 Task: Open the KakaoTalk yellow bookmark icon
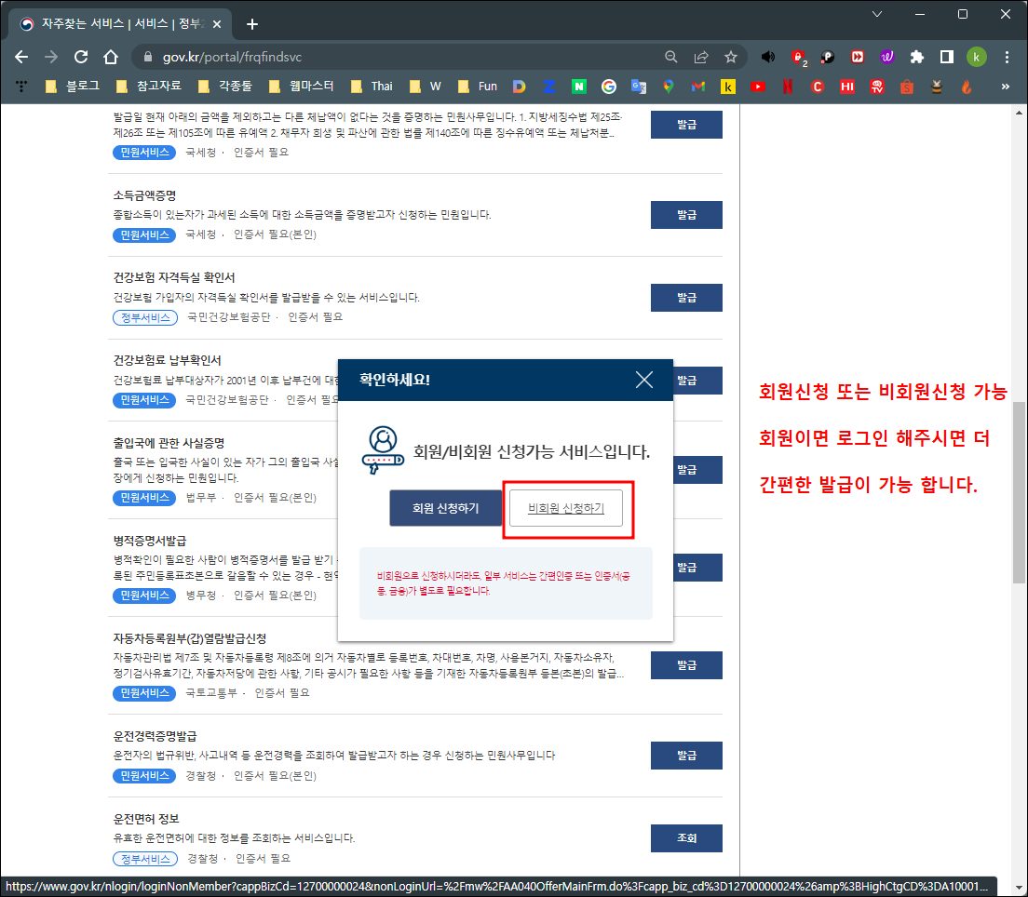pos(726,86)
